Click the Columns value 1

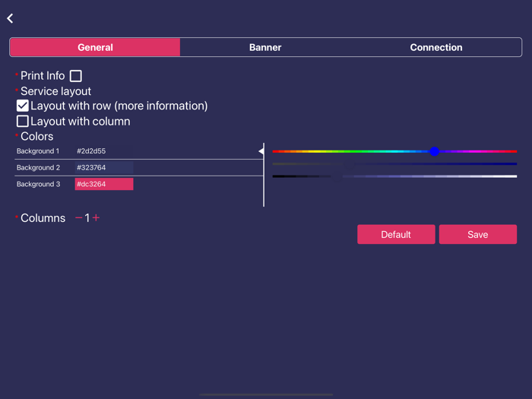87,218
